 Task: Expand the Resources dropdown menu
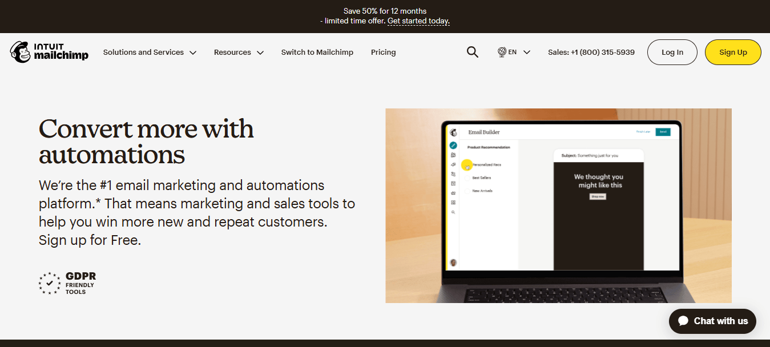[239, 52]
